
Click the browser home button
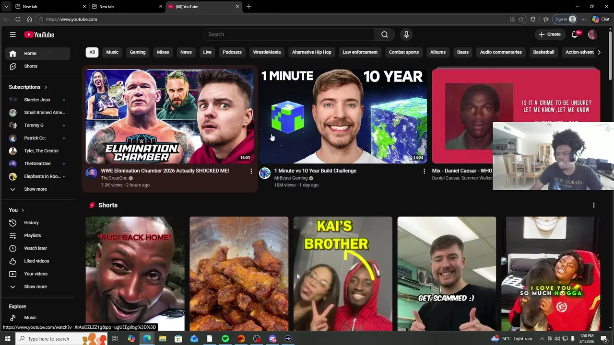(29, 19)
